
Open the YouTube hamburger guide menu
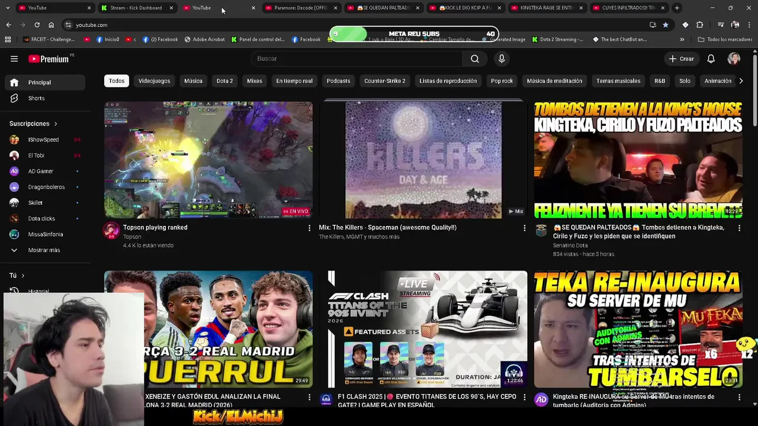tap(14, 59)
